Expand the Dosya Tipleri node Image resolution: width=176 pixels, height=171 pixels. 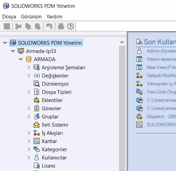(x=29, y=92)
